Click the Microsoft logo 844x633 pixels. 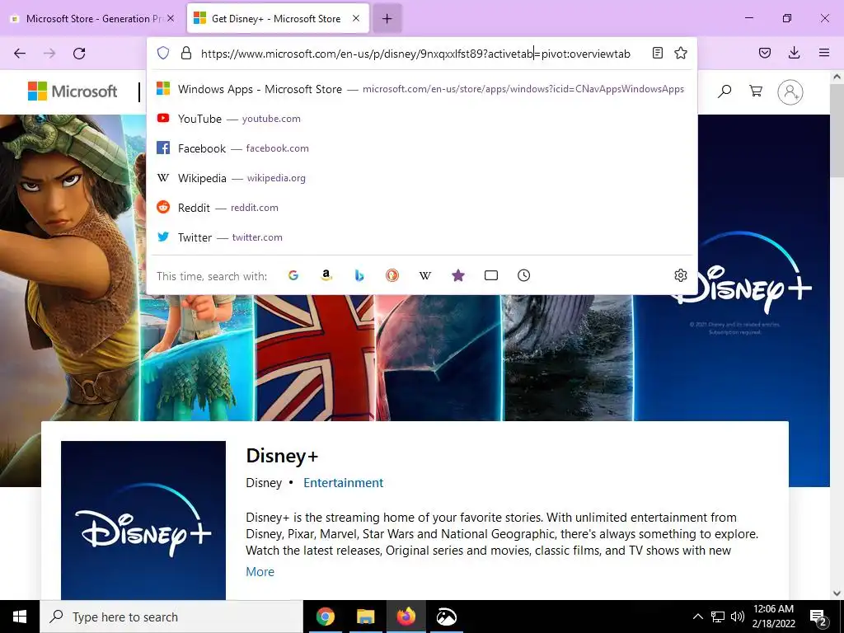[73, 91]
